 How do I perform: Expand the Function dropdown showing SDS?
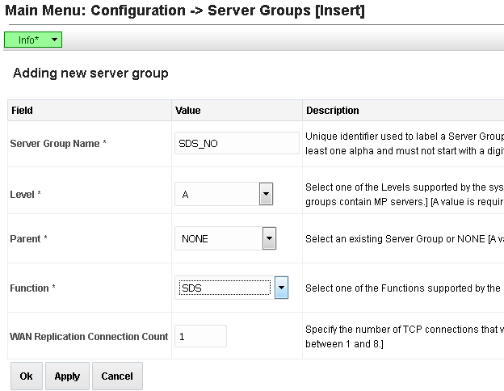coord(281,288)
